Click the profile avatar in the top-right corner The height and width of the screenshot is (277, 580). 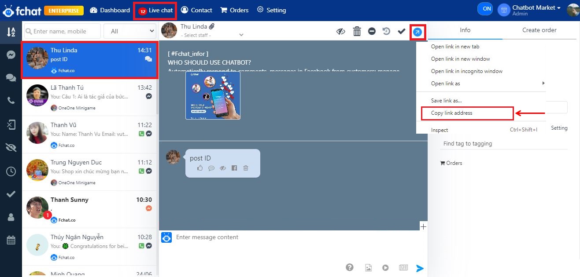(x=573, y=10)
